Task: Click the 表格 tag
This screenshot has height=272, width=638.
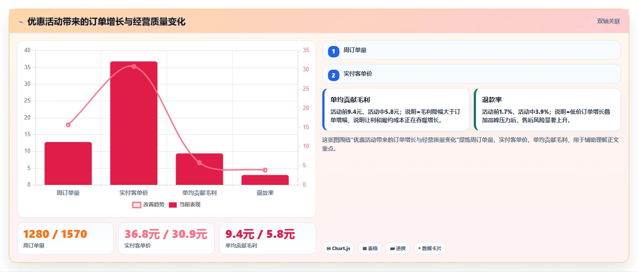Action: (370, 248)
